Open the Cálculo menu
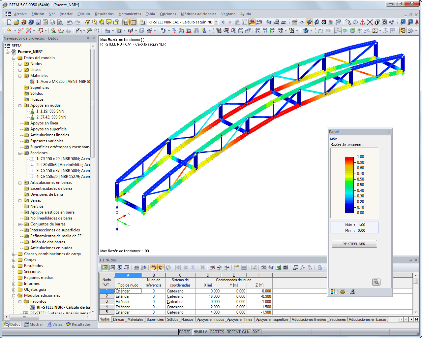 tap(83, 14)
